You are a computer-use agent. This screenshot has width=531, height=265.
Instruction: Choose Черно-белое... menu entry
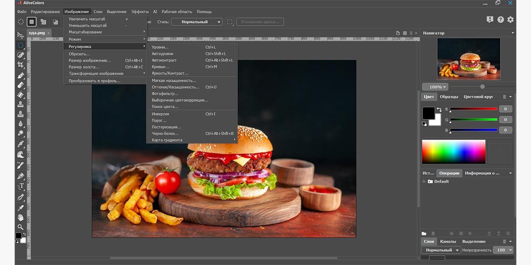(x=192, y=133)
